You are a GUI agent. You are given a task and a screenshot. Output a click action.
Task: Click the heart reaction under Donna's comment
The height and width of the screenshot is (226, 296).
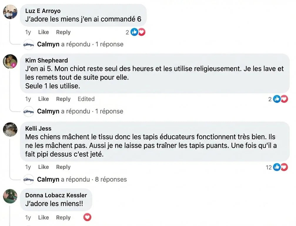[x=87, y=217]
